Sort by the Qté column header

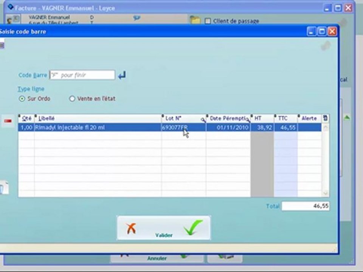pyautogui.click(x=26, y=118)
